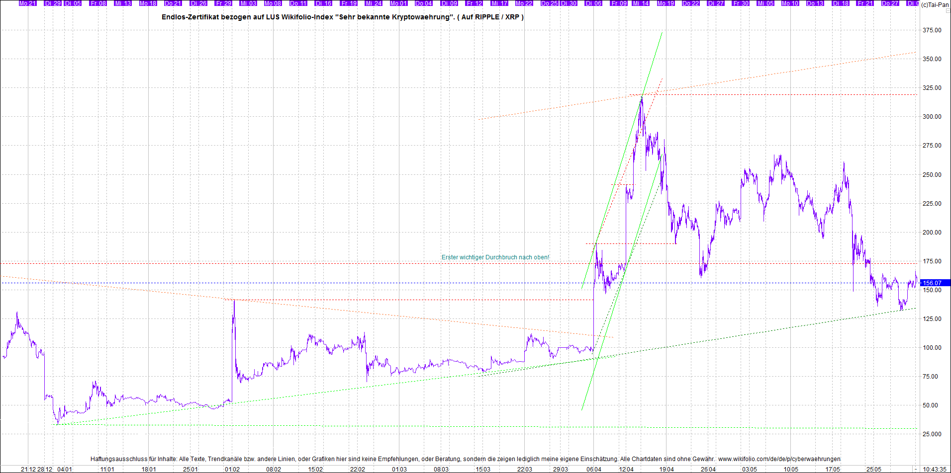The image size is (951, 473).
Task: Click the 375.00 price axis label
Action: (932, 30)
